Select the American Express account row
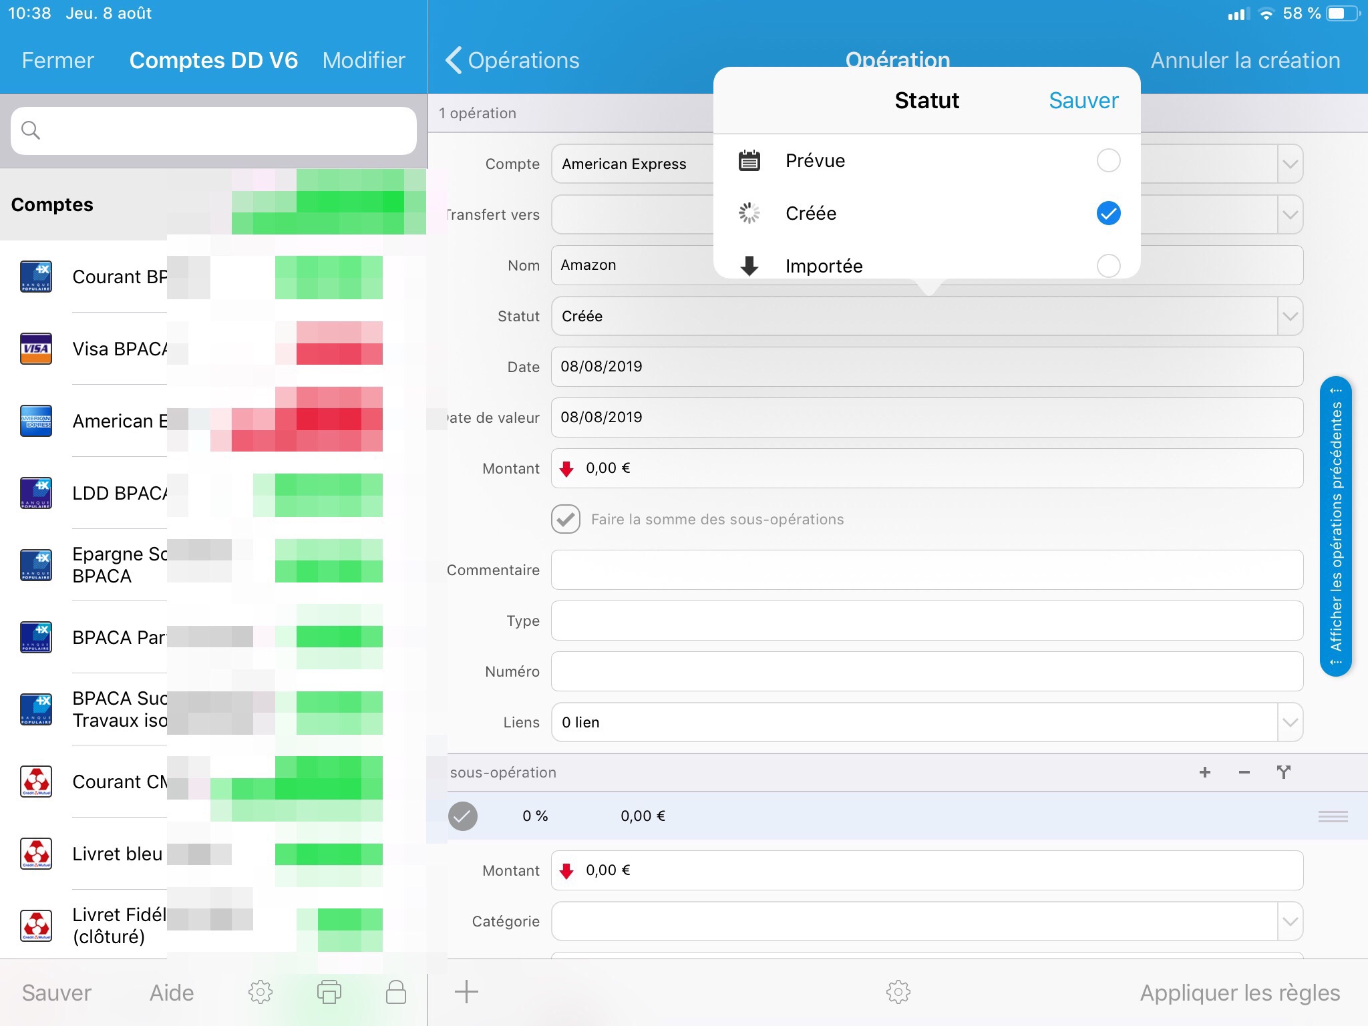Screen dimensions: 1368x1026 pos(120,421)
